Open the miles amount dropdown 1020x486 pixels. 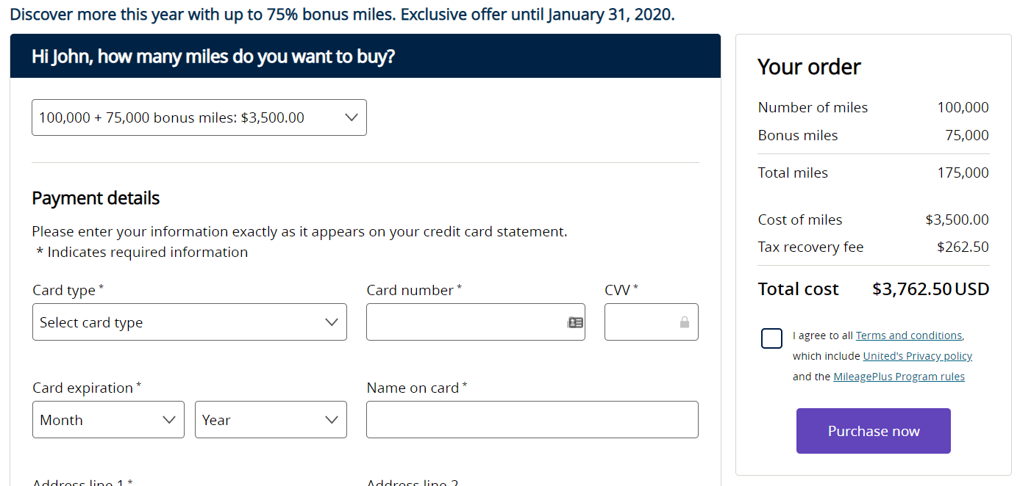click(199, 117)
